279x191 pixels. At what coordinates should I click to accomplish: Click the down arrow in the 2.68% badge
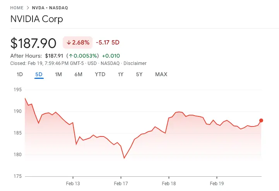pos(68,43)
